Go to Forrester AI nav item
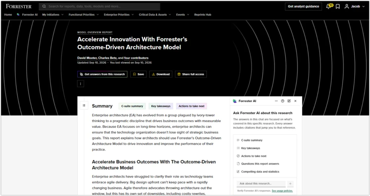This screenshot has height=196, width=370. point(27,15)
